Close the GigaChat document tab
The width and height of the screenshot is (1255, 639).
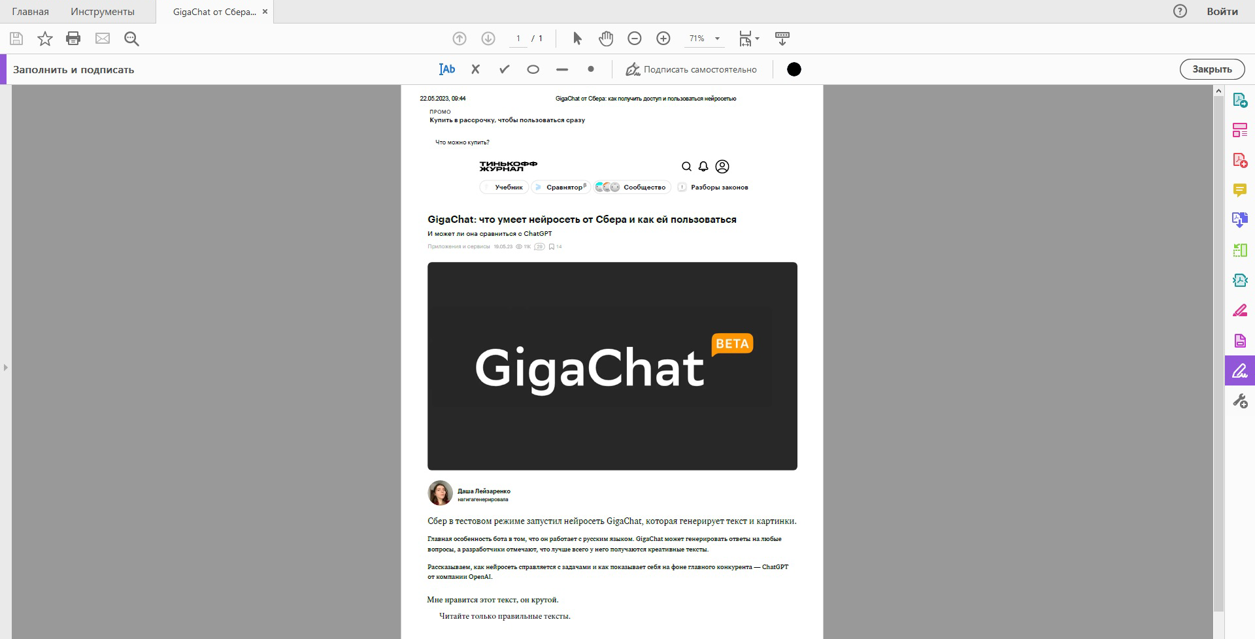click(x=265, y=12)
